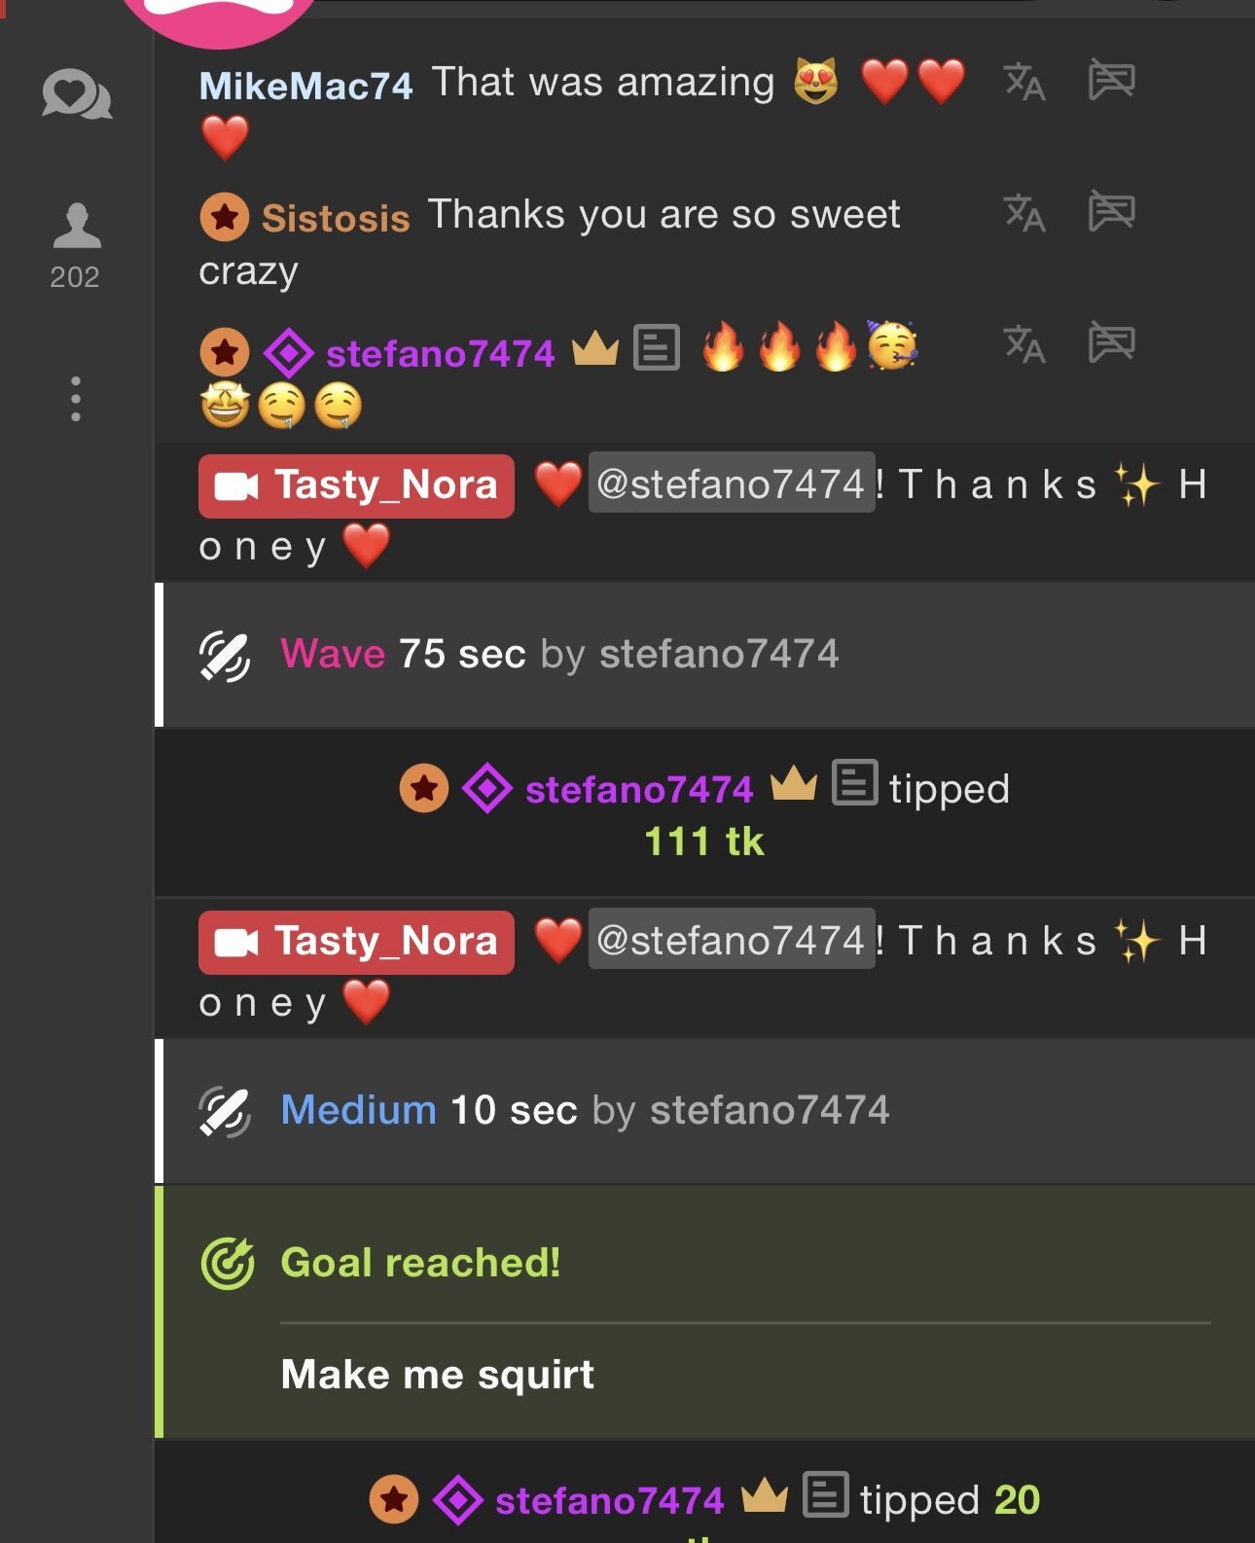The image size is (1255, 1543).
Task: Translate MikeMac74's message
Action: 1024,82
